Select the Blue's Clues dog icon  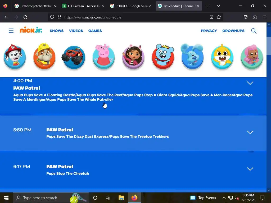pyautogui.click(x=192, y=57)
